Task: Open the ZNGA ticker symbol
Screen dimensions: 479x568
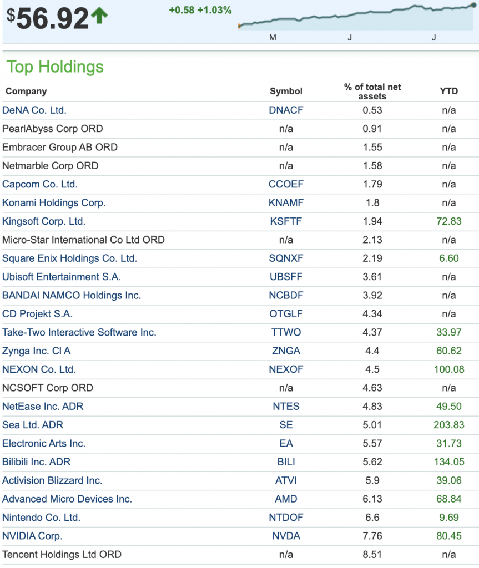Action: click(x=286, y=351)
